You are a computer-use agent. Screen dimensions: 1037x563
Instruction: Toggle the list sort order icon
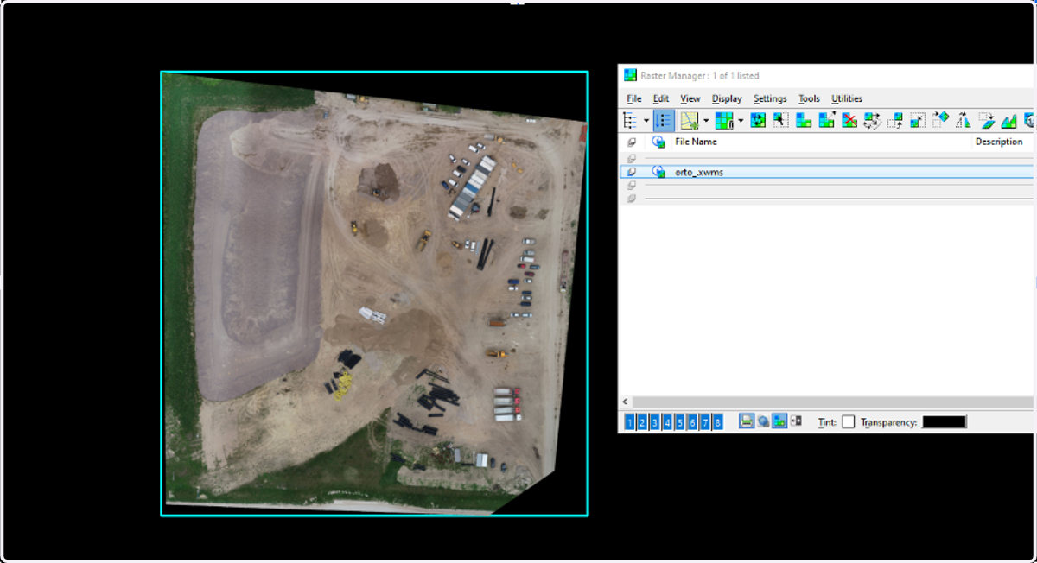click(664, 121)
